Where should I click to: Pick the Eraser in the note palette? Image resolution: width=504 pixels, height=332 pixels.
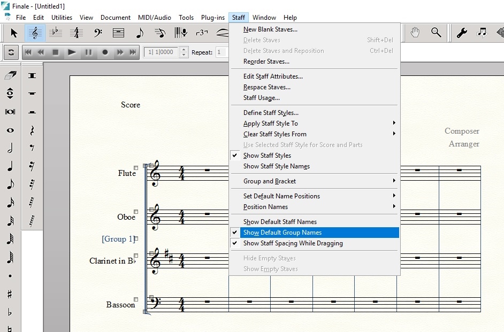(x=10, y=75)
